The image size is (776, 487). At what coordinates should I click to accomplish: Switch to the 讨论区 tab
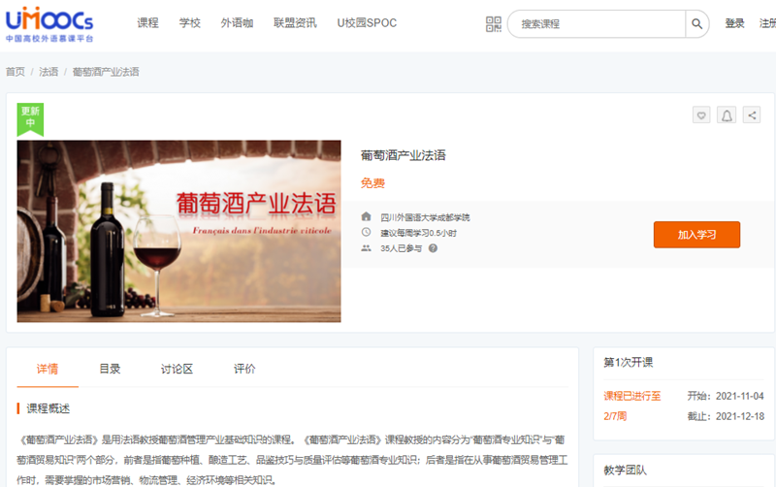click(x=177, y=369)
